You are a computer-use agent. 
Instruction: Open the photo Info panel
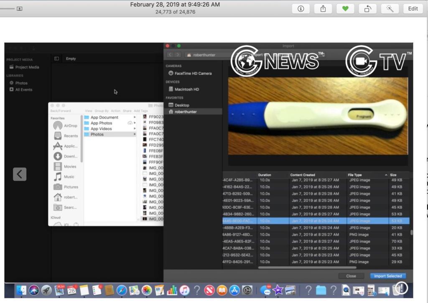coord(301,9)
